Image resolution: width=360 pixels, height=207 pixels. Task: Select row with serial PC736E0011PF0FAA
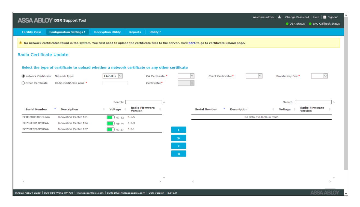(92, 123)
